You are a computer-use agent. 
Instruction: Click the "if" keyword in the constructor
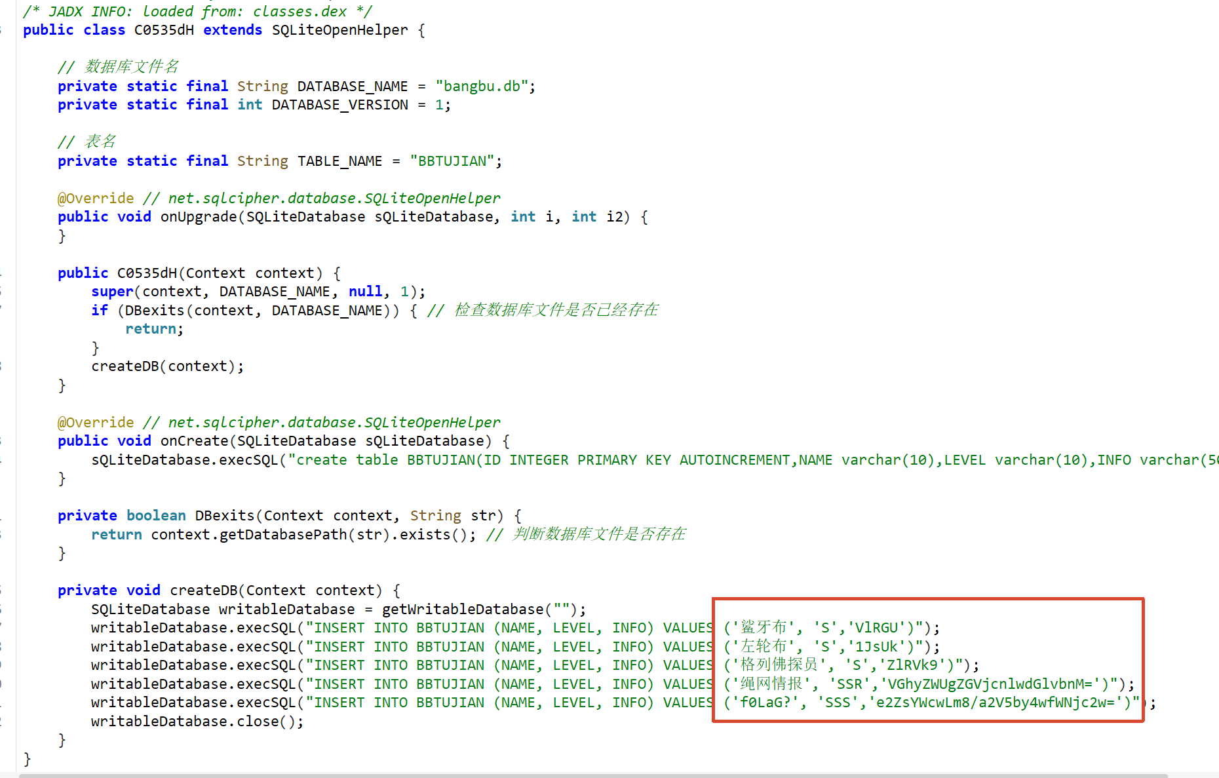point(100,311)
